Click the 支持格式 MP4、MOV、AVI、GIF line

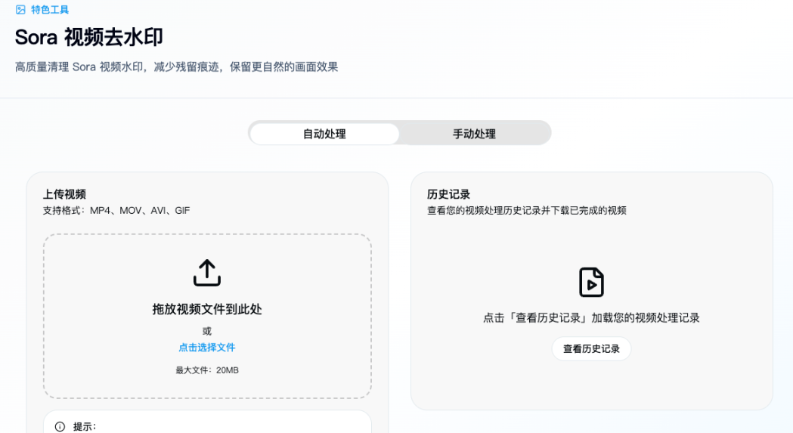point(116,210)
